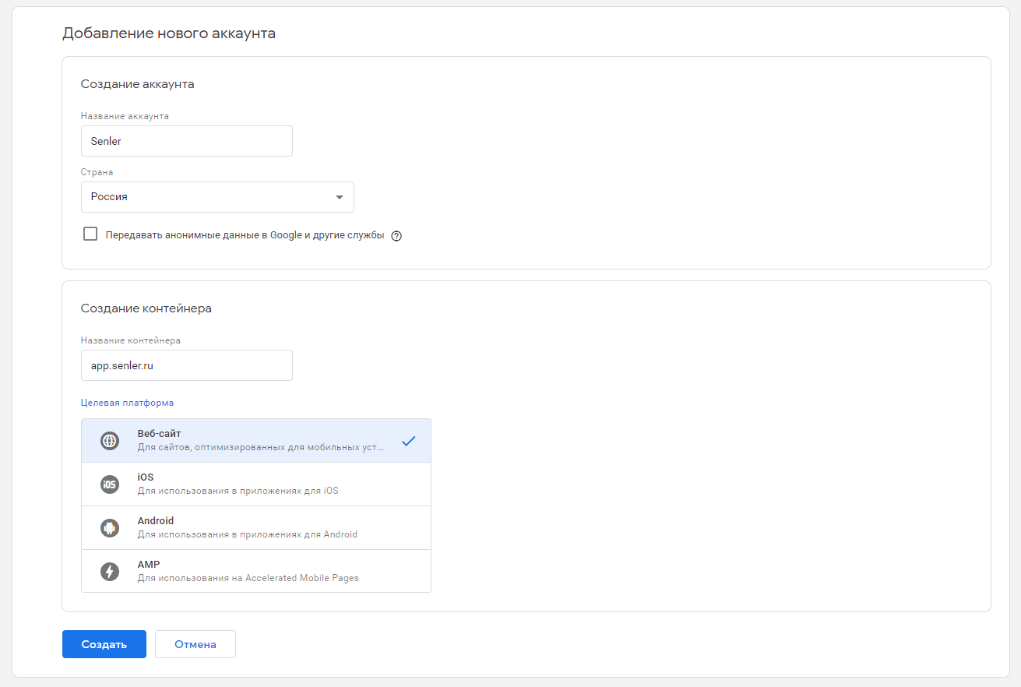Click the anonymous data sharing label text
Screen dimensions: 1021x687
[245, 235]
